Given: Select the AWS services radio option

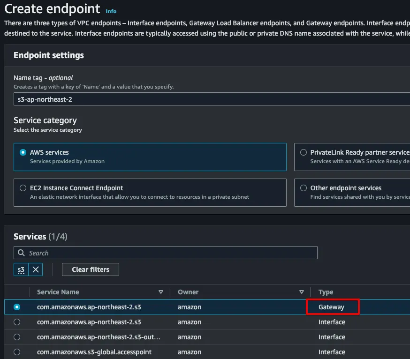Looking at the screenshot, I should [x=23, y=152].
